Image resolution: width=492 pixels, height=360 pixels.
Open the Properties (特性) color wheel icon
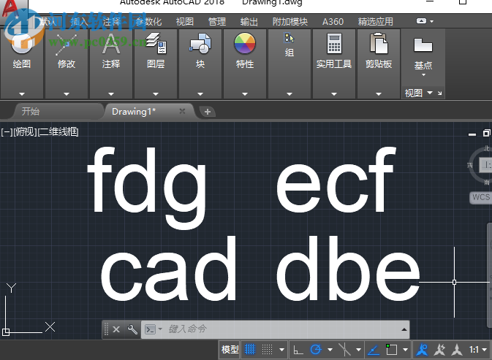245,44
